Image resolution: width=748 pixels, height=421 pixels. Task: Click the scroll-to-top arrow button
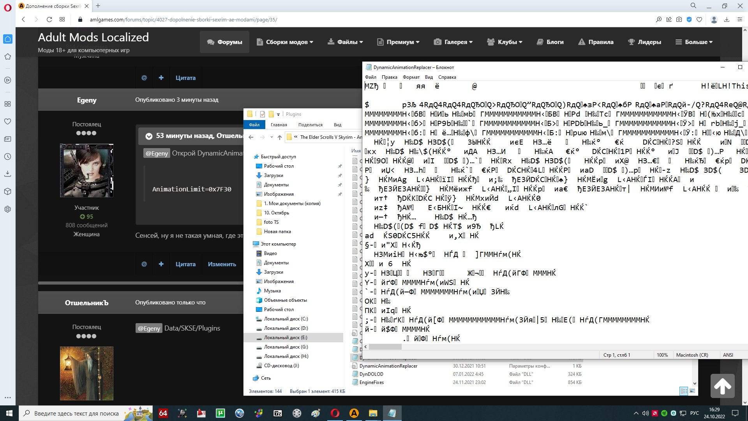[x=722, y=386]
